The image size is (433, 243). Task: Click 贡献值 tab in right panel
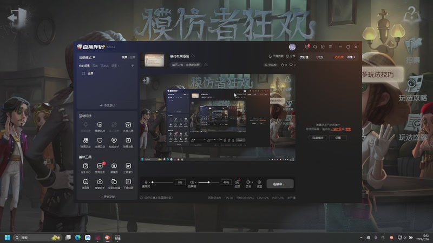click(x=304, y=57)
